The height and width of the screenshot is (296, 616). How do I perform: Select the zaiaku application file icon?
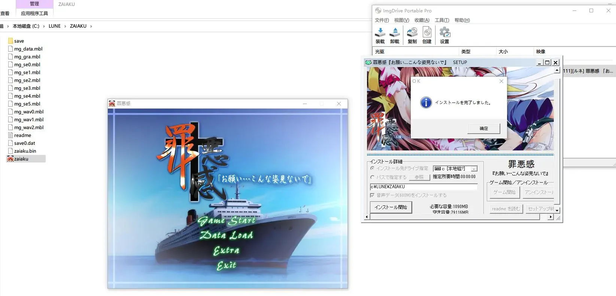coord(10,159)
